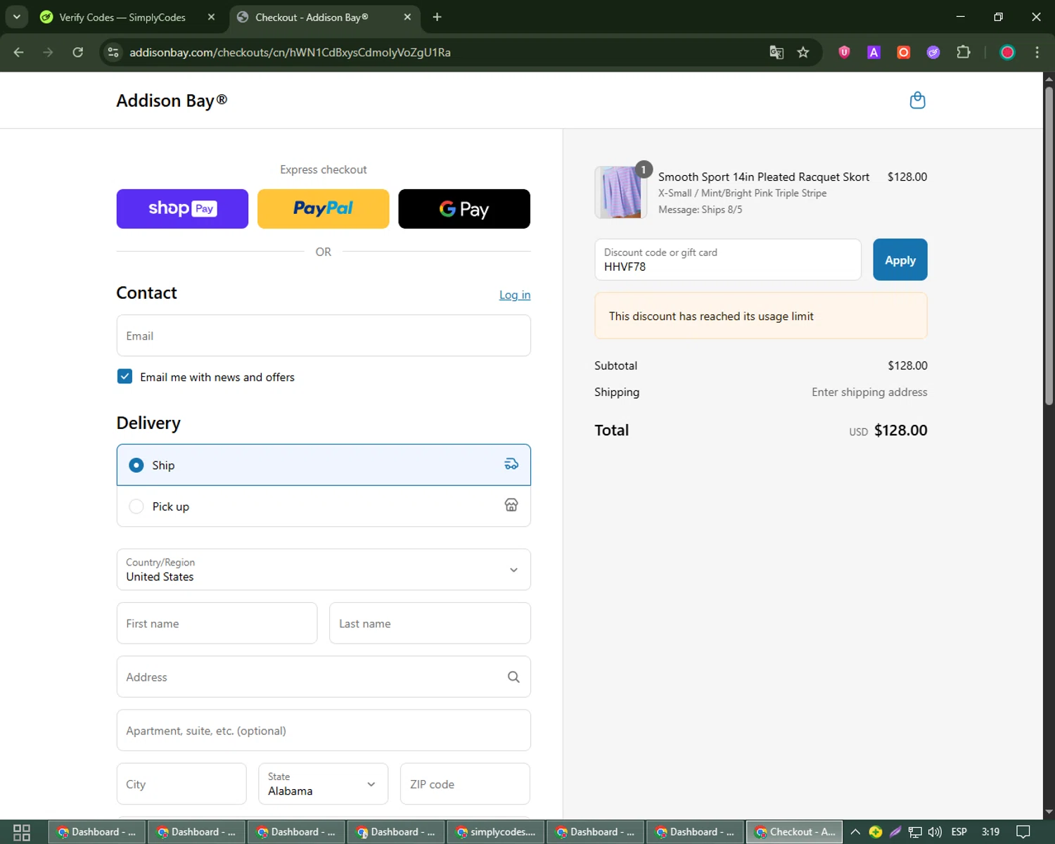The height and width of the screenshot is (844, 1055).
Task: Click the ESP language indicator in tray
Action: [x=959, y=832]
